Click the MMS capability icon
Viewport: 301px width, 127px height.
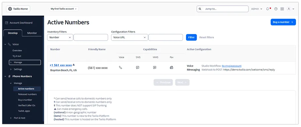click(x=155, y=67)
